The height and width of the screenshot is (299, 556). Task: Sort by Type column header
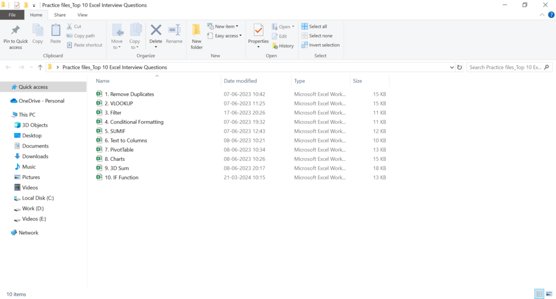pos(299,81)
